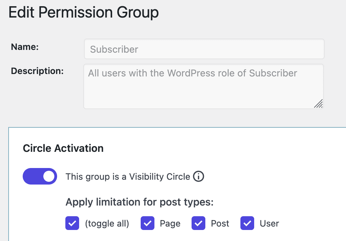Screen dimensions: 346x241
Task: Click the "Page" label text
Action: point(170,223)
